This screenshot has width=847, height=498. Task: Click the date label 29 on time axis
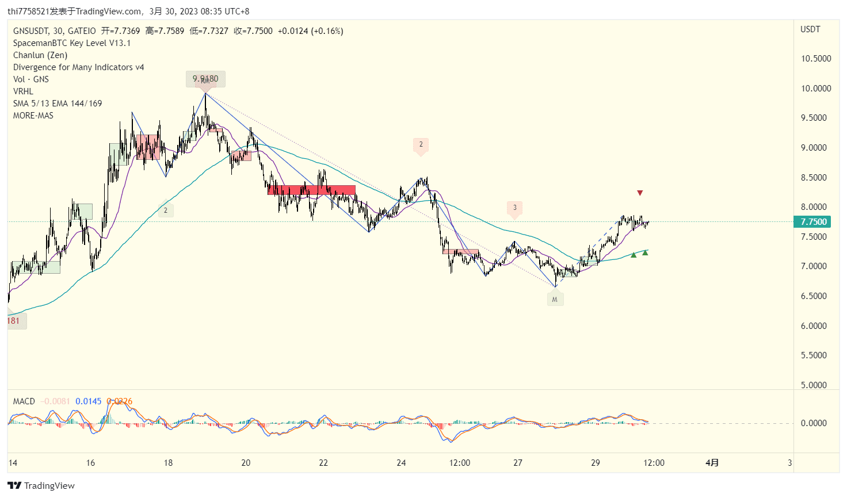(596, 463)
